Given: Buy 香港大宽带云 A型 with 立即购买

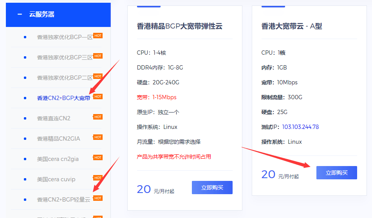Looking at the screenshot, I should pos(337,173).
